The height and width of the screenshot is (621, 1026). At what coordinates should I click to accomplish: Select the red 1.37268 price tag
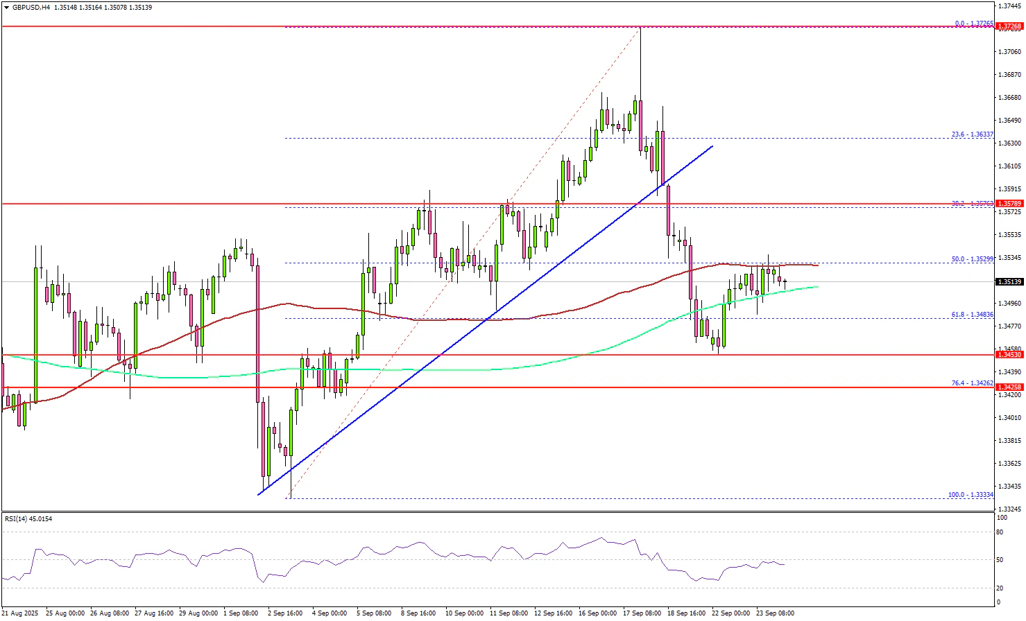pos(1009,27)
